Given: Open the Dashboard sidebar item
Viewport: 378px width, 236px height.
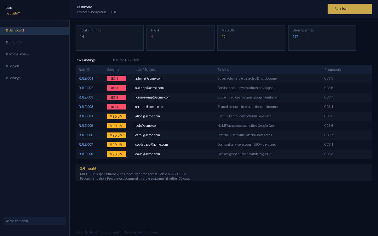Looking at the screenshot, I should (35, 31).
